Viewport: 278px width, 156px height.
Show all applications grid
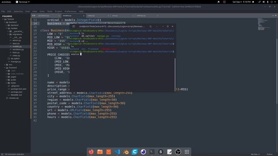point(187,152)
